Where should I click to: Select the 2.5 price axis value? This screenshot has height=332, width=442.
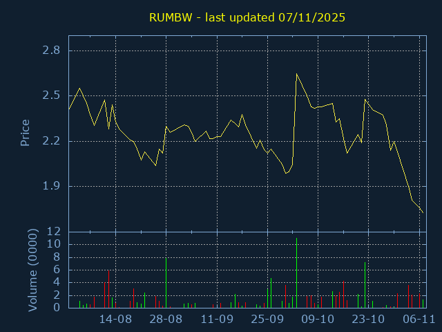50,95
